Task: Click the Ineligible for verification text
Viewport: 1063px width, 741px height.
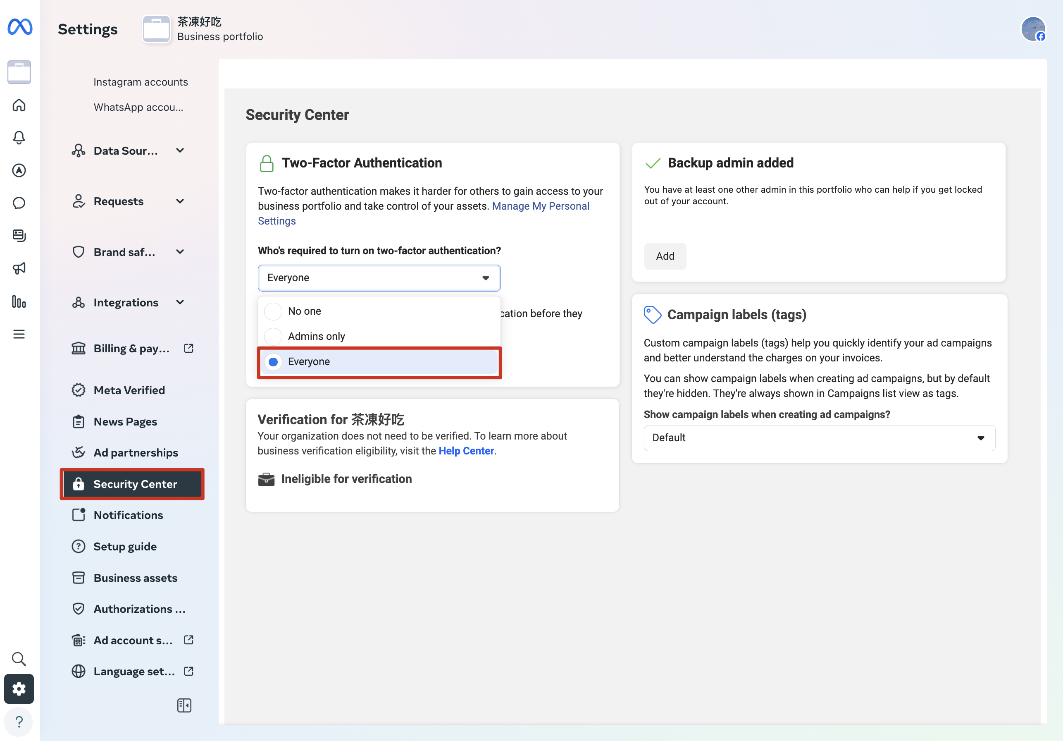Action: (x=346, y=479)
